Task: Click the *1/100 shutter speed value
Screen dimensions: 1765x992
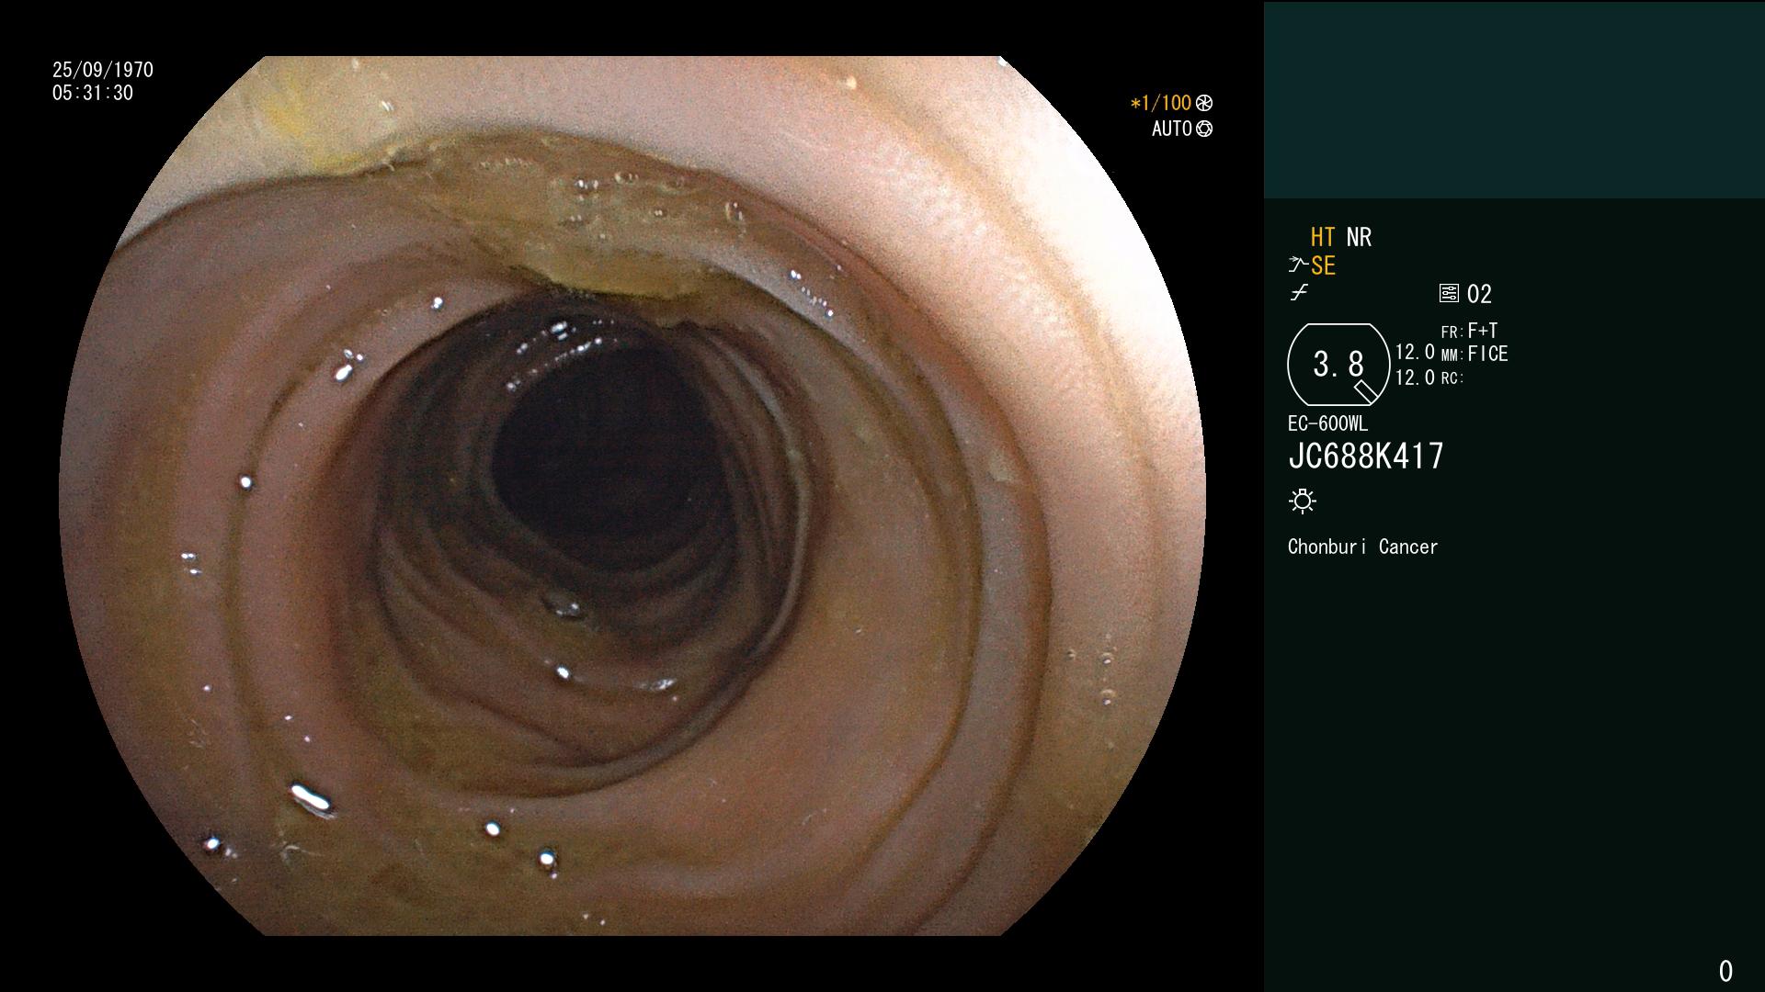Action: [x=1160, y=104]
